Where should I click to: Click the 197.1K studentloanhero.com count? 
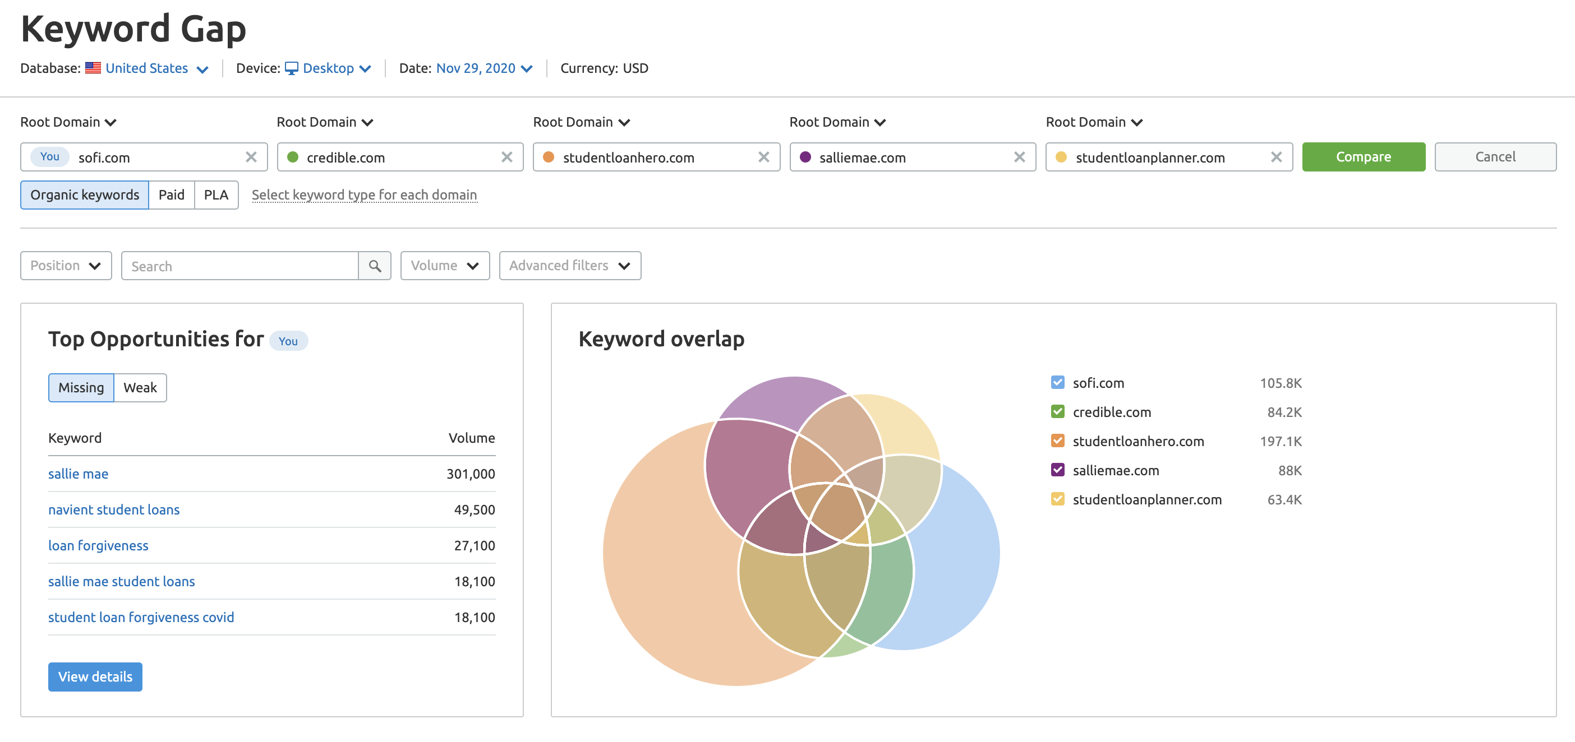pos(1281,441)
